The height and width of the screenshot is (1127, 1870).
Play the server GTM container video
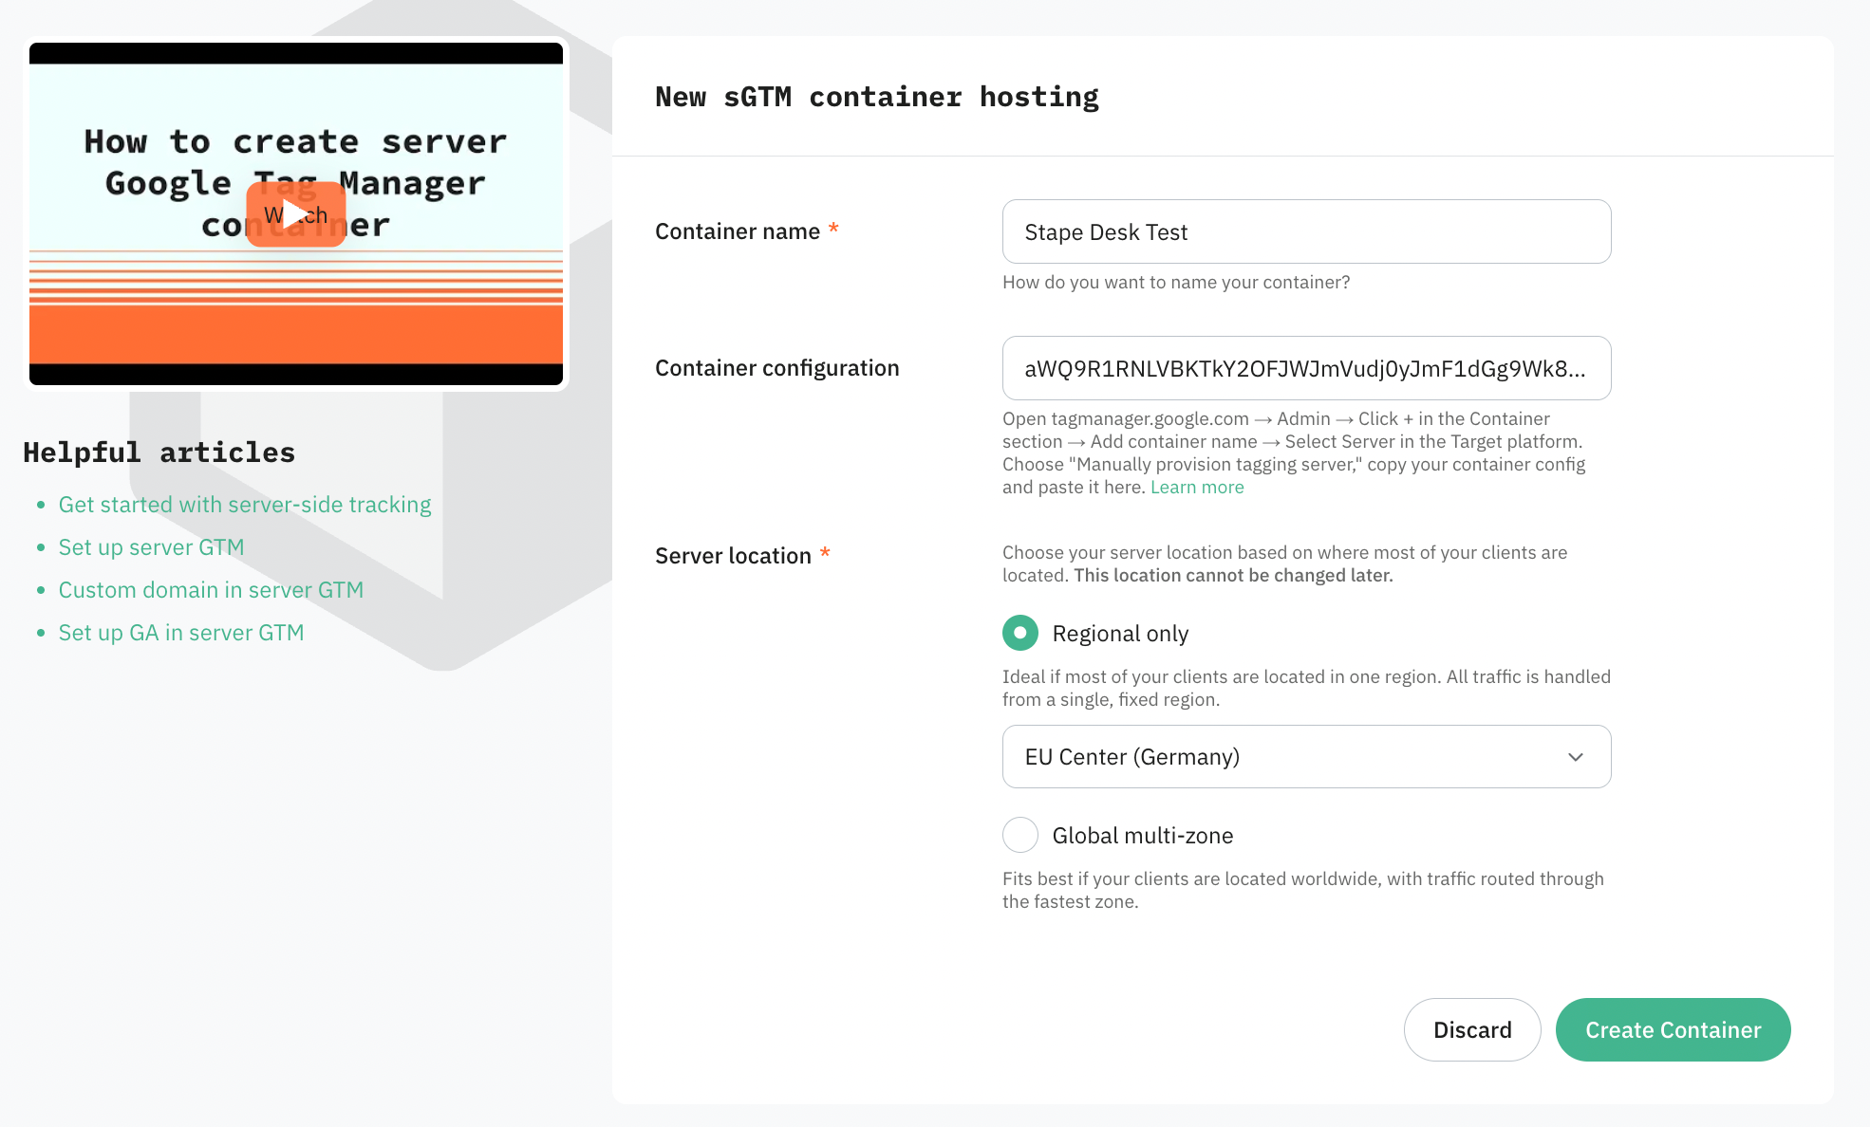coord(295,214)
